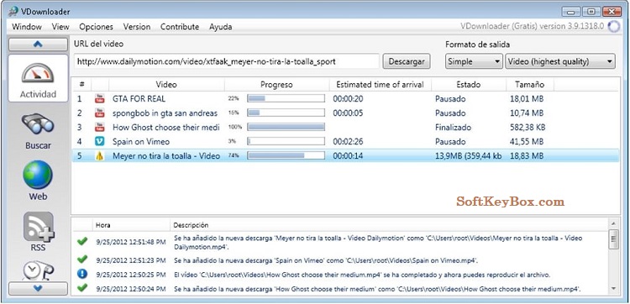Image resolution: width=630 pixels, height=304 pixels.
Task: Open the Actividad panel icon
Action: coord(38,72)
